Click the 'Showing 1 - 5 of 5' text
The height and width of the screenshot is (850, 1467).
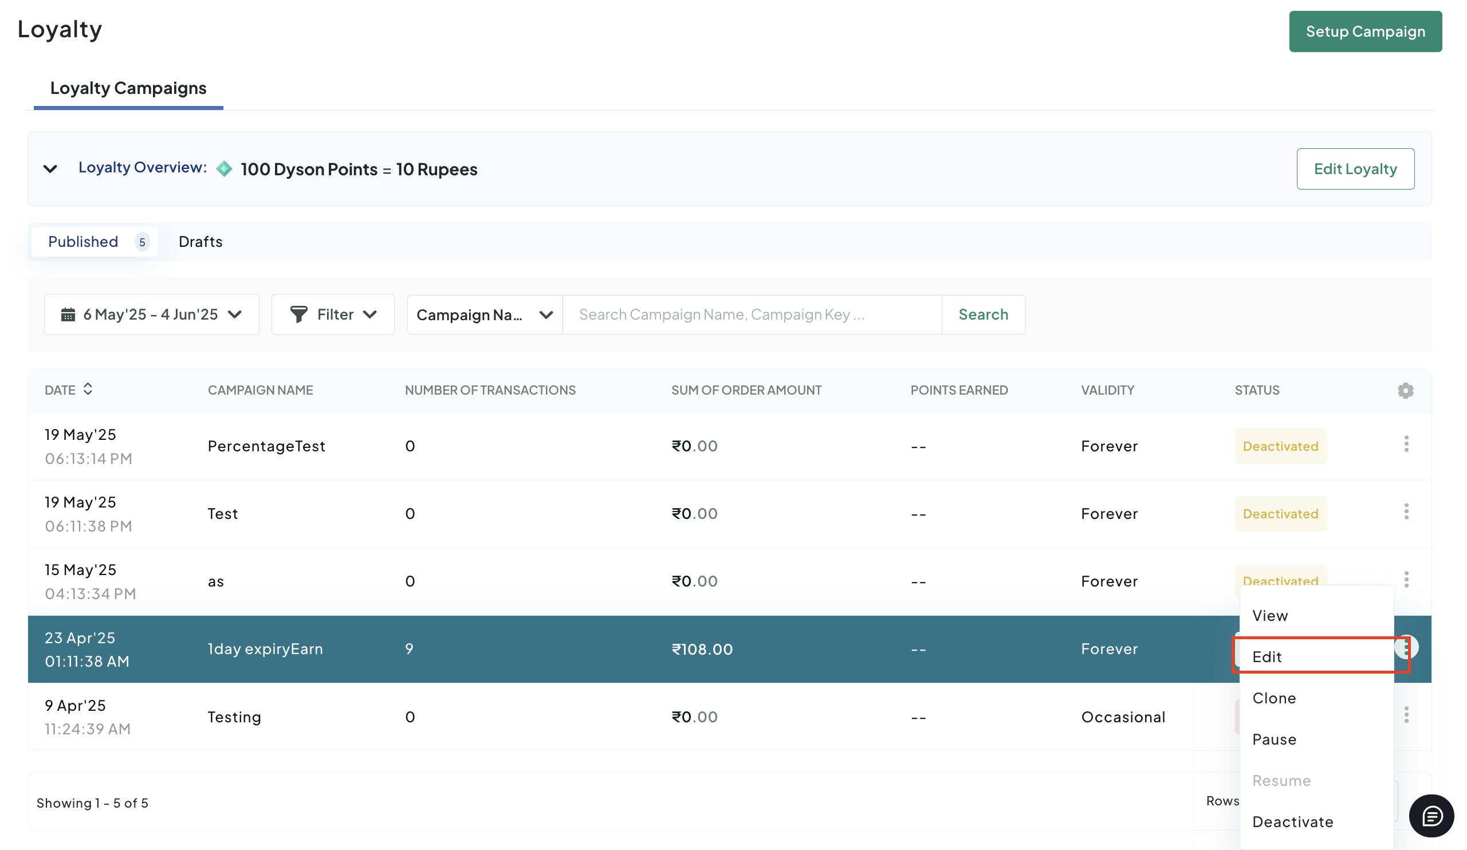(93, 803)
